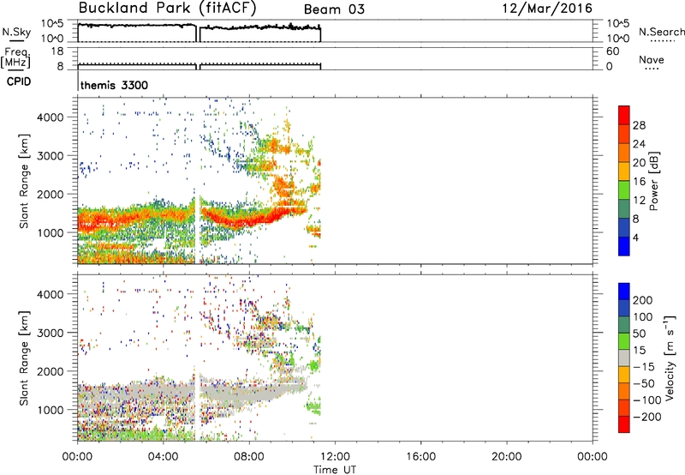Screen dimensions: 685x475
Task: Click the 'Freq. [MHz]' axis label
Action: [x=15, y=57]
